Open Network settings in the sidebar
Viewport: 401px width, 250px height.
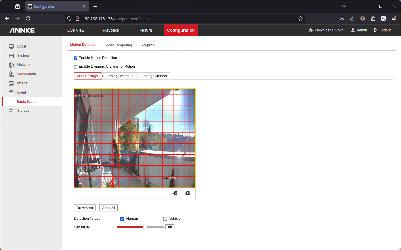pos(24,65)
